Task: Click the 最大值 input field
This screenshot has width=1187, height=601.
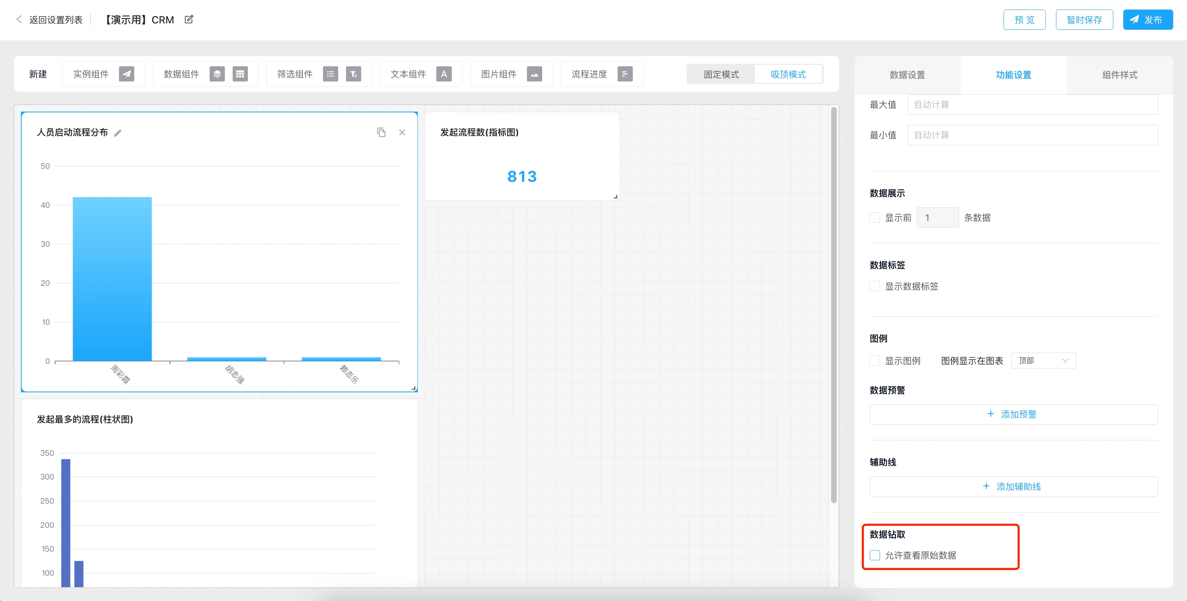Action: pyautogui.click(x=1032, y=105)
